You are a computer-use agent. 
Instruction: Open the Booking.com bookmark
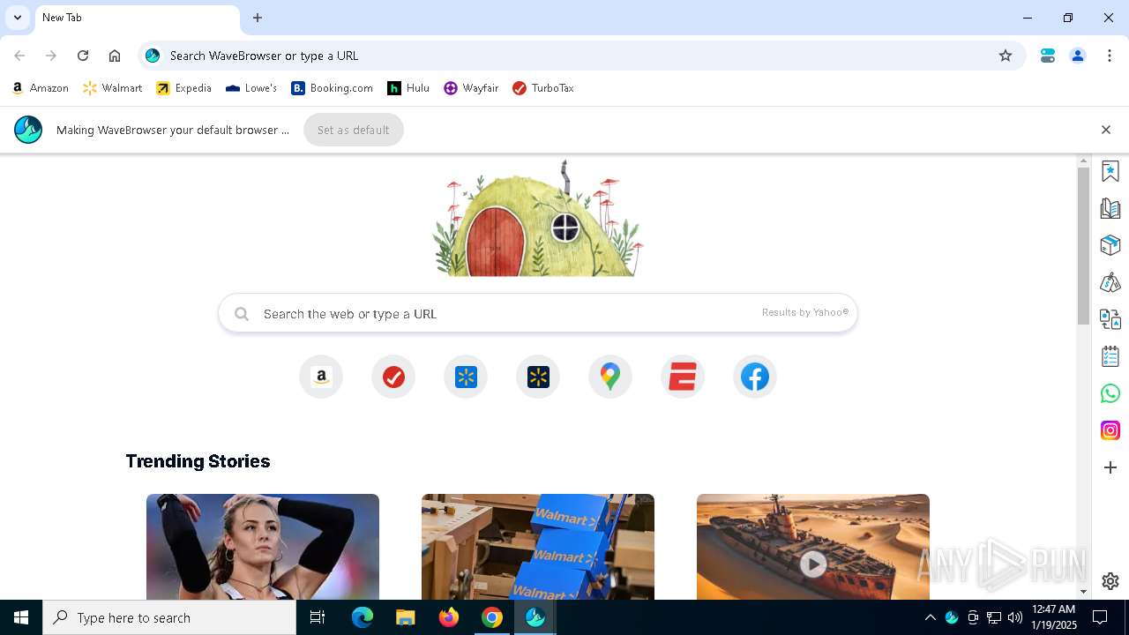point(333,88)
